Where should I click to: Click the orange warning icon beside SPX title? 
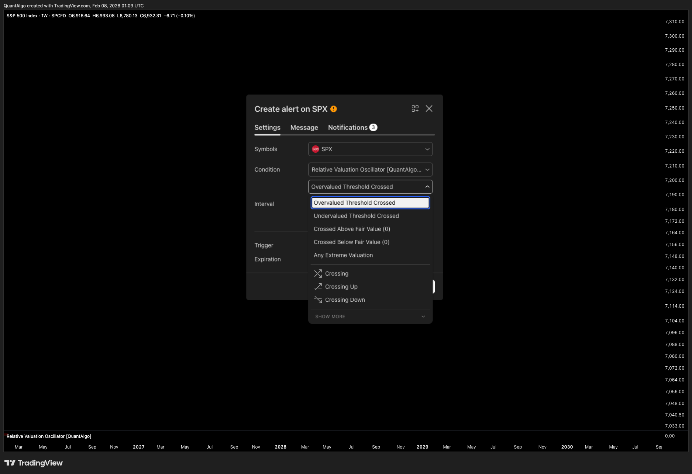click(x=334, y=109)
